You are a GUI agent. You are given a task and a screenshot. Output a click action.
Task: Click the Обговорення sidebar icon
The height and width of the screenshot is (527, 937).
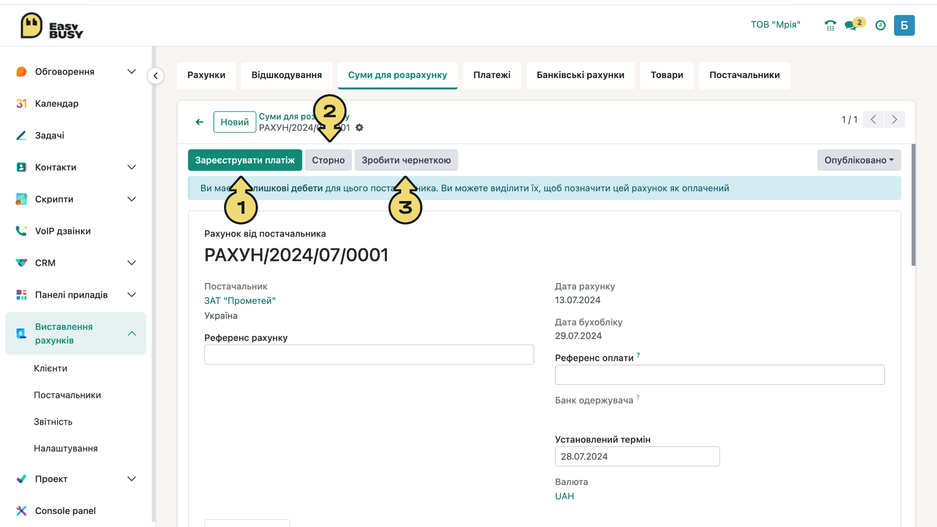coord(21,72)
